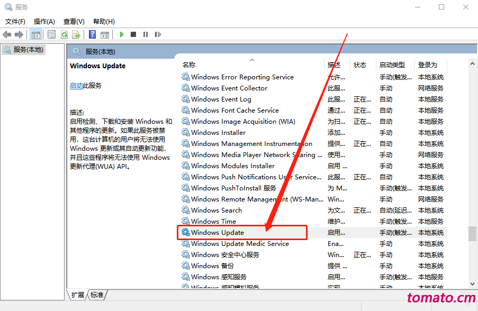Sort by the 登录为 column header

pos(427,65)
